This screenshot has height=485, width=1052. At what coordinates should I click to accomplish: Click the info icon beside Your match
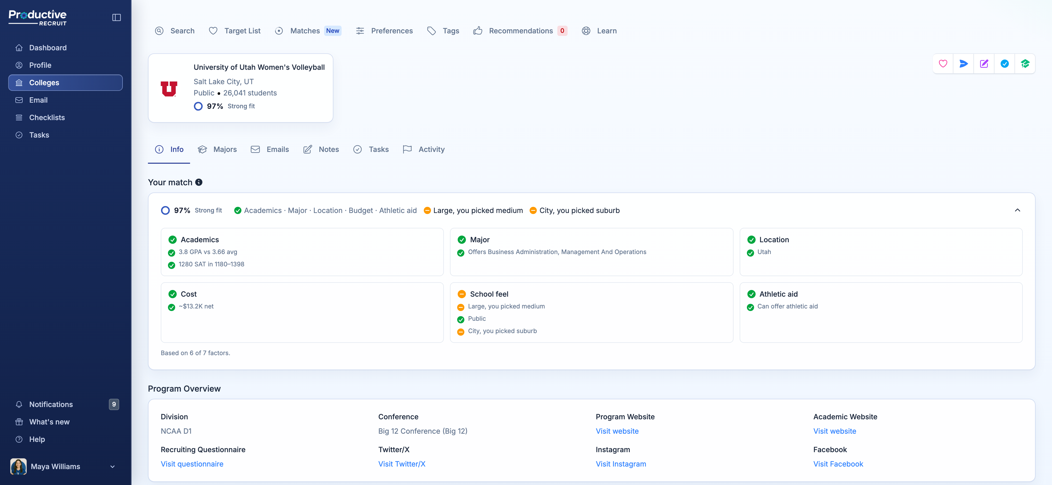pyautogui.click(x=199, y=182)
